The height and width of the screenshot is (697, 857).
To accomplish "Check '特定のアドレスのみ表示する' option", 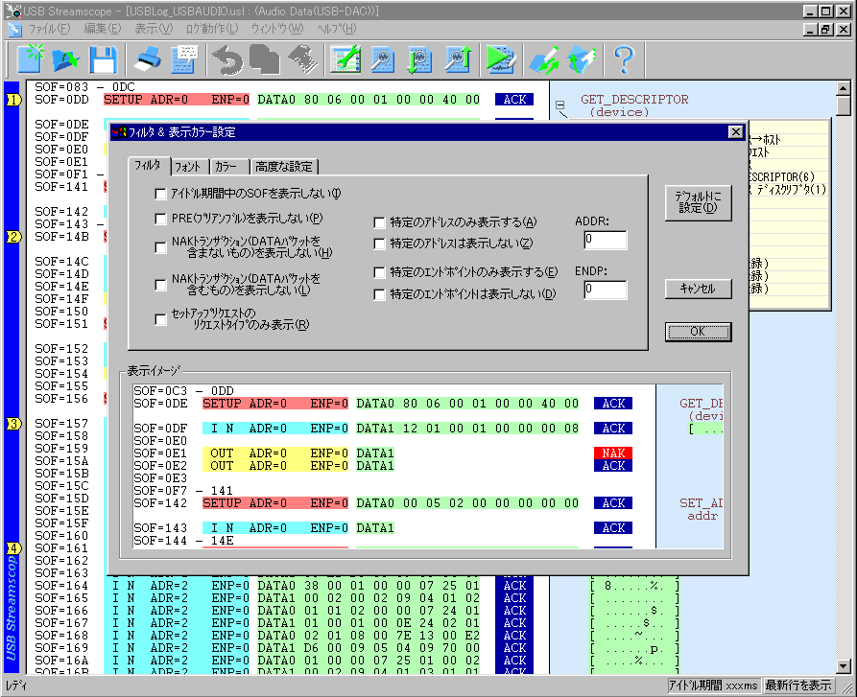I will (x=379, y=222).
